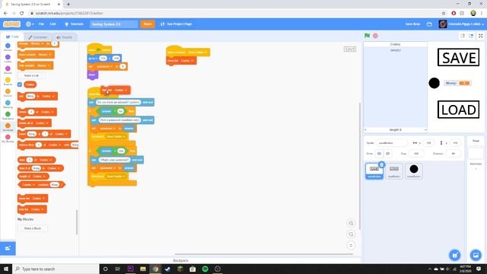Open list dropdown on 'show list Codes' palette block

[43, 198]
